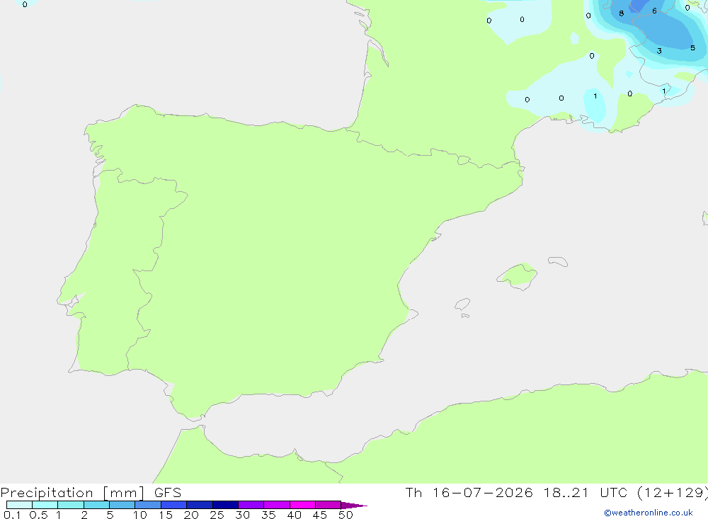
Task: Click legend label '25'
Action: point(217,515)
